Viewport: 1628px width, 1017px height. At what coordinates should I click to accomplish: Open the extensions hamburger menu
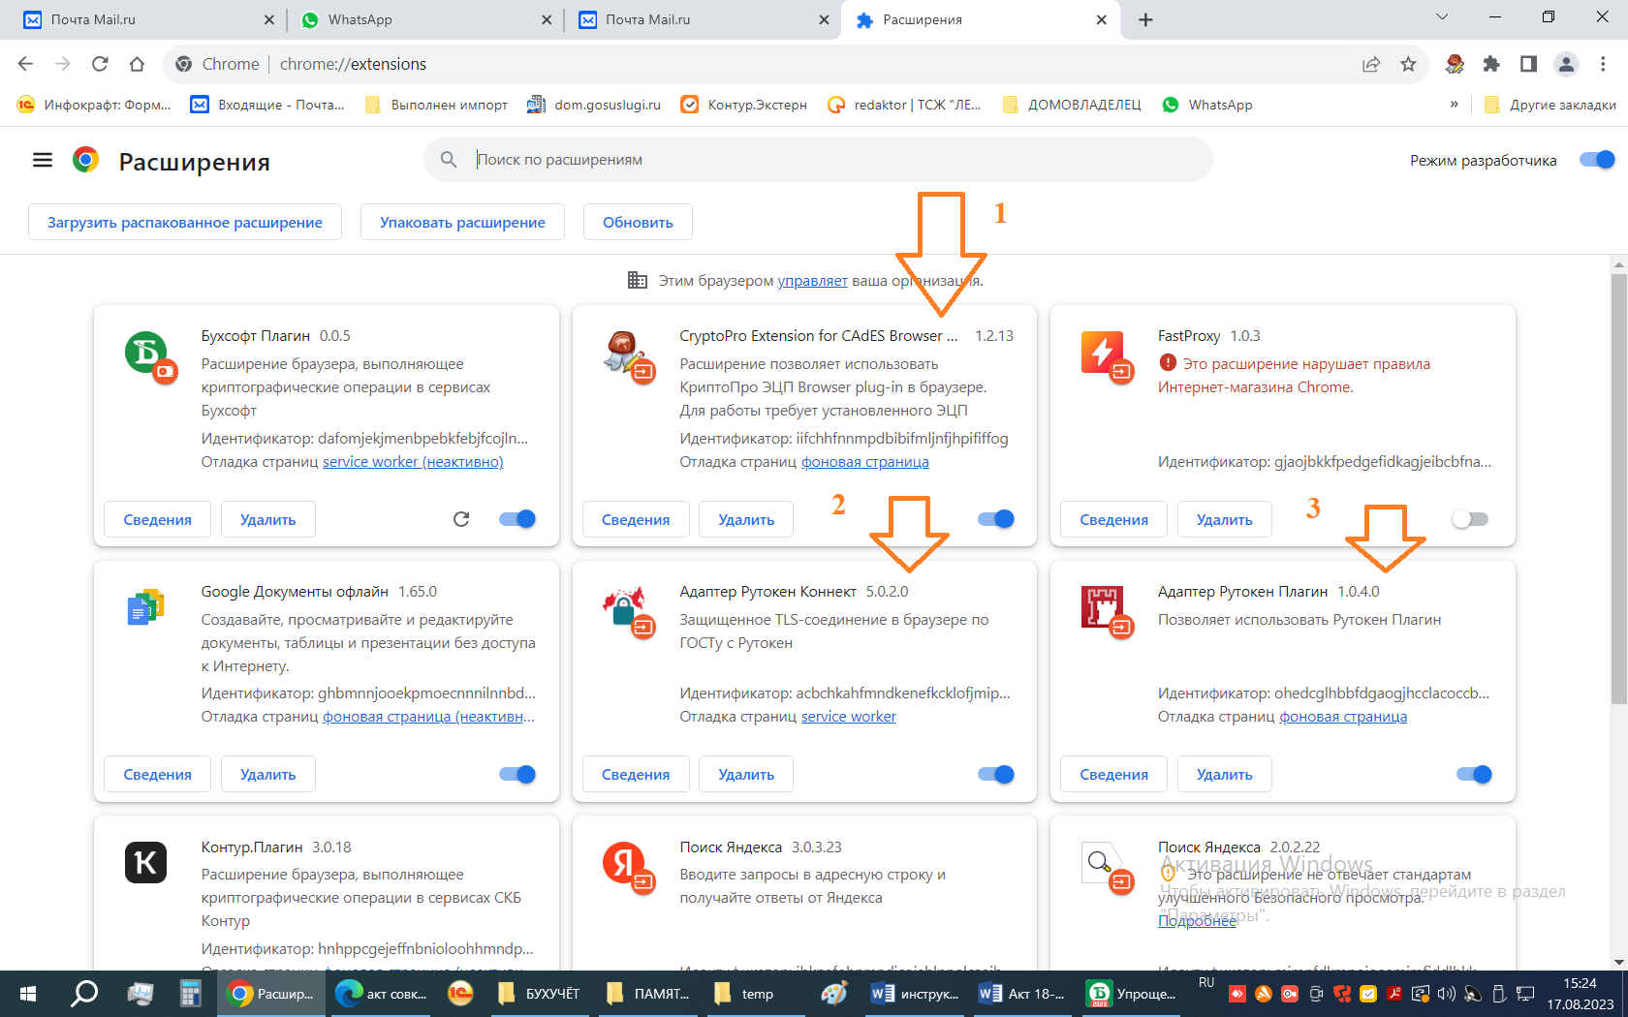pyautogui.click(x=43, y=160)
